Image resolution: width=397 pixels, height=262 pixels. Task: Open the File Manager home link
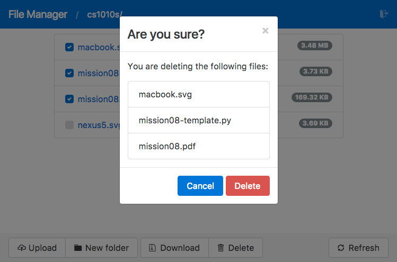(38, 14)
